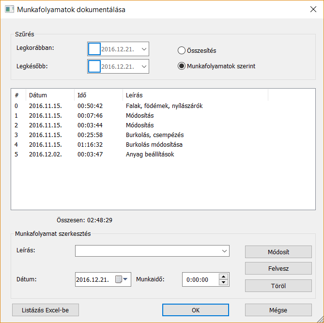Select the Anyag beállítások entry
Viewport: 324px width, 323px height.
(149, 154)
